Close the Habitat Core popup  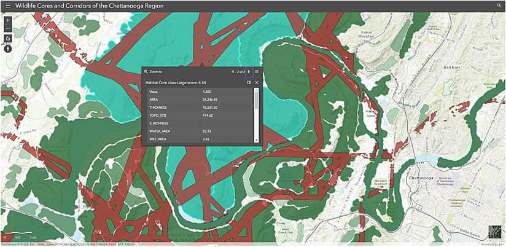pyautogui.click(x=257, y=83)
